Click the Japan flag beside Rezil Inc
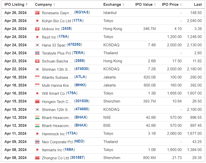 click(x=37, y=37)
